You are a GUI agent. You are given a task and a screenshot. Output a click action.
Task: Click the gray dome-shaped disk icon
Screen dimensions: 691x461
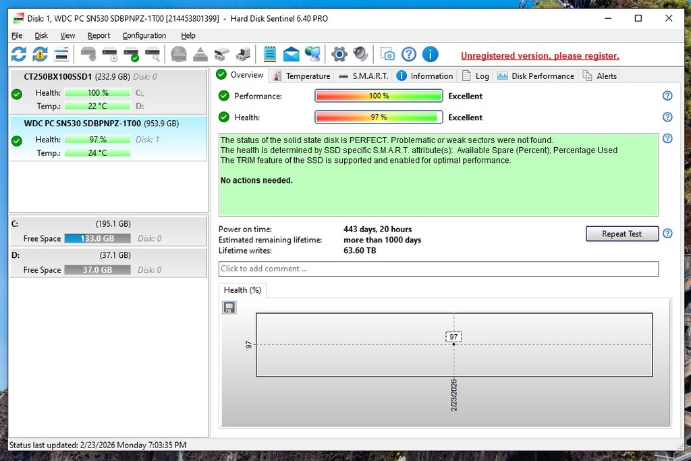pyautogui.click(x=178, y=54)
